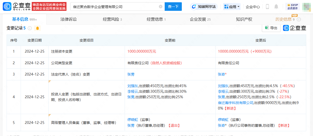Click the 查一下 search button
The height and width of the screenshot is (136, 313).
[173, 7]
